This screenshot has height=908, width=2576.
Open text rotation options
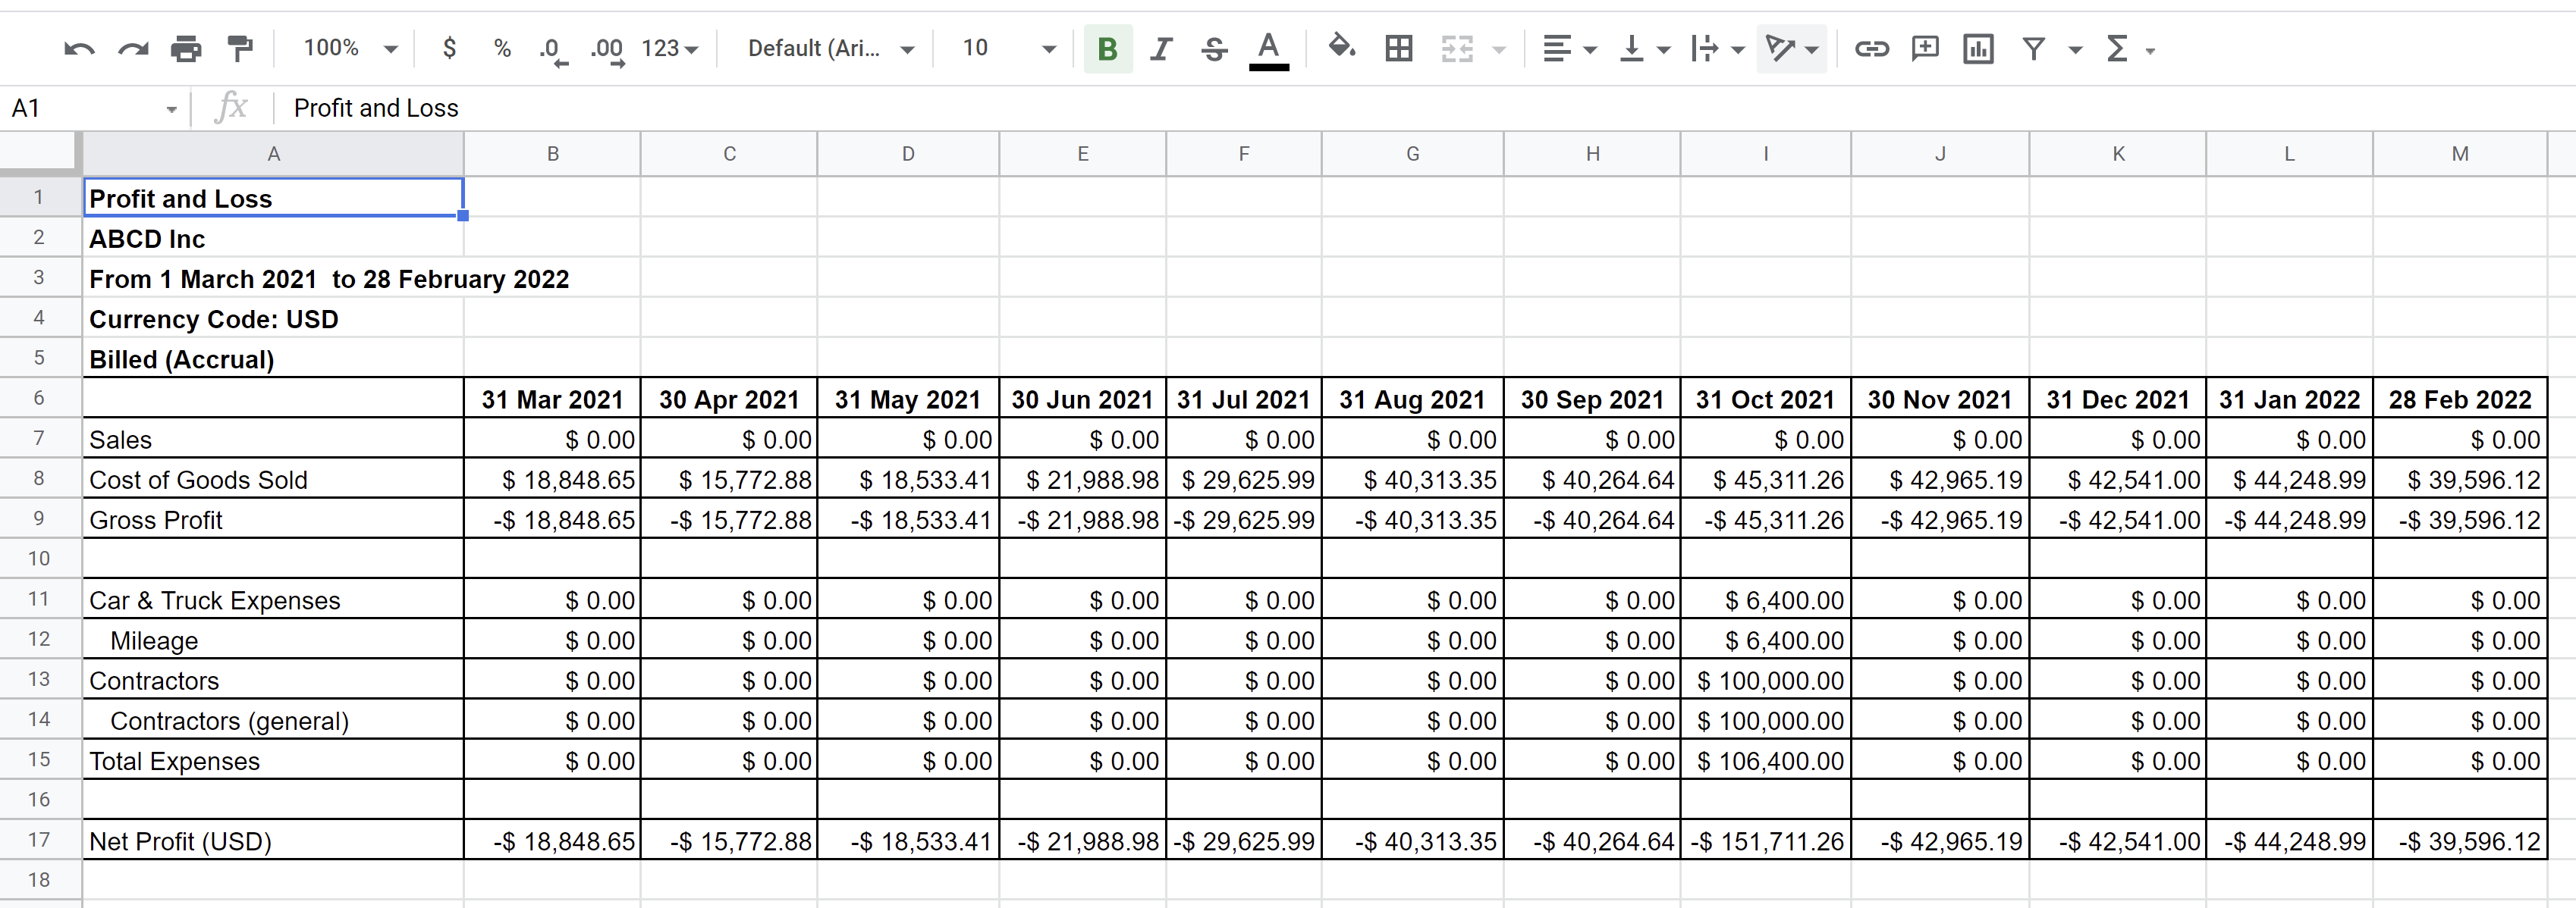pyautogui.click(x=1791, y=48)
